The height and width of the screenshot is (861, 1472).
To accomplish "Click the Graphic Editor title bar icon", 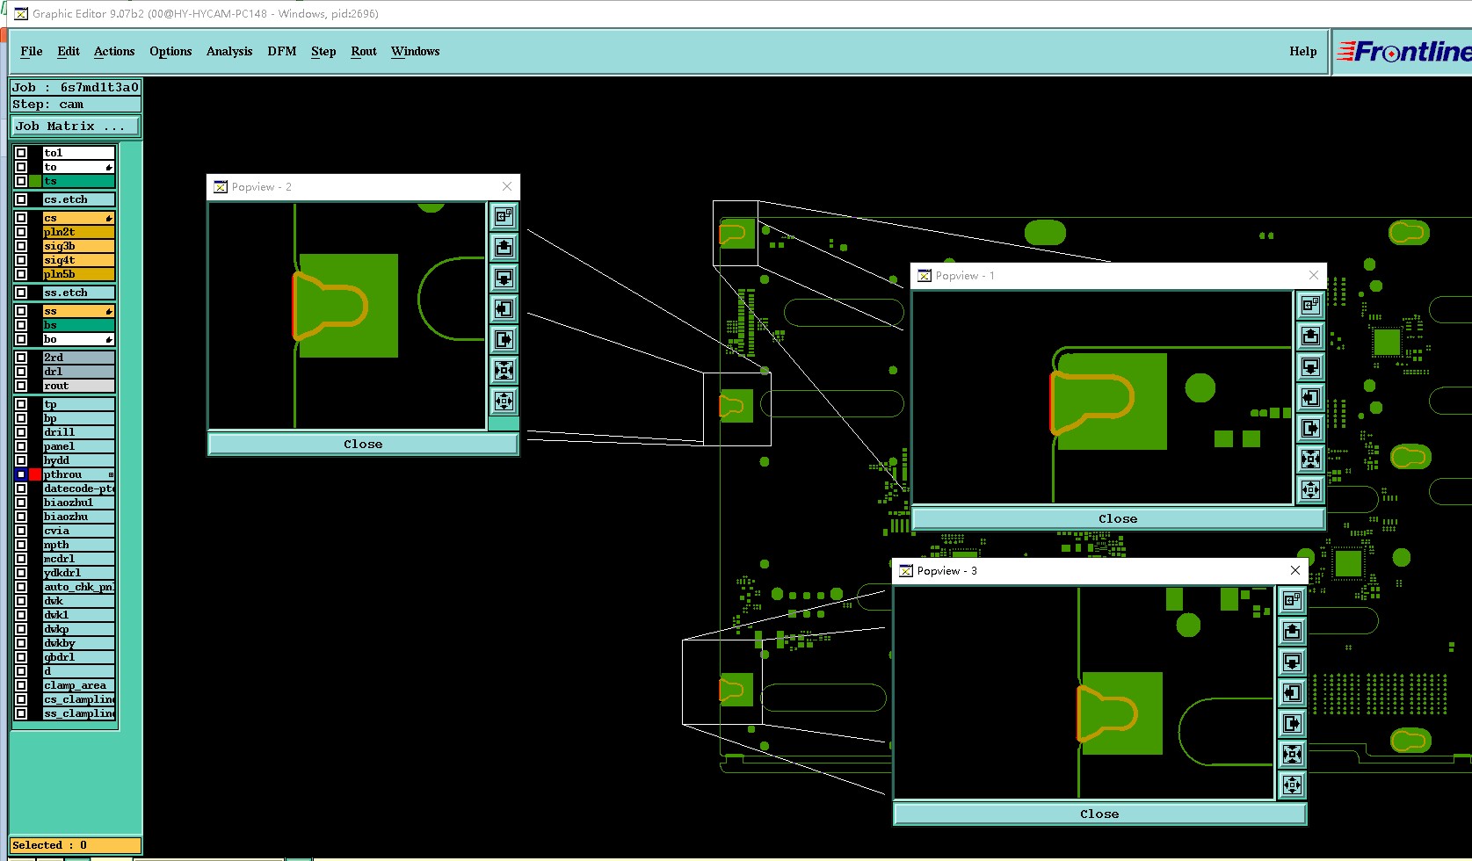I will [21, 13].
